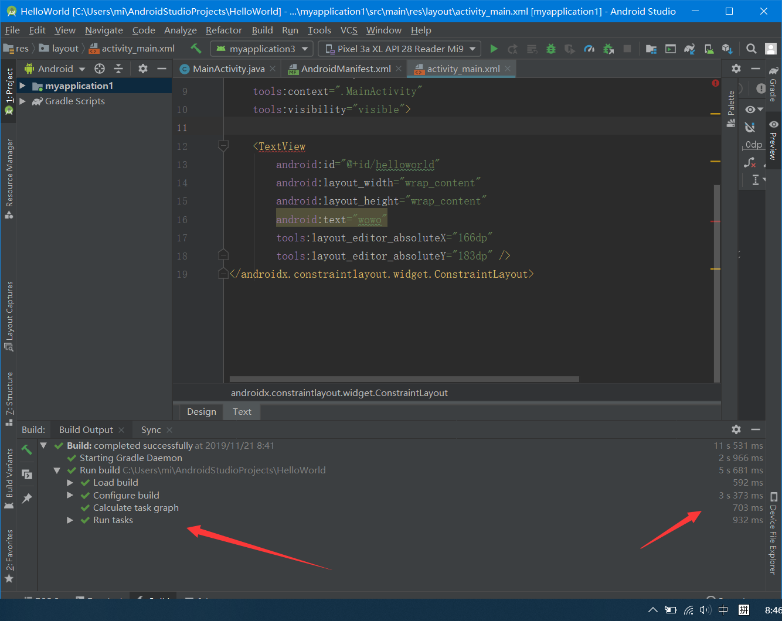Image resolution: width=782 pixels, height=621 pixels.
Task: Start debugging with the green bug icon
Action: [550, 49]
